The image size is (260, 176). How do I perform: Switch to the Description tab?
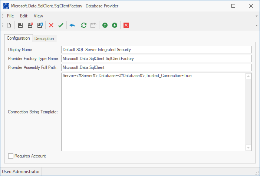pos(44,39)
